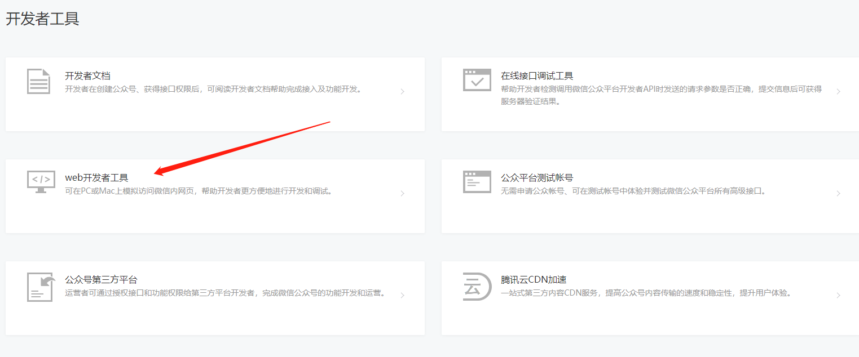Click the 腾讯云CDN加速 cloud icon
This screenshot has width=859, height=357.
pos(477,287)
